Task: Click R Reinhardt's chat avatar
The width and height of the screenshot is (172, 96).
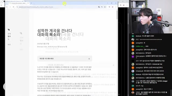Action: (x=133, y=71)
